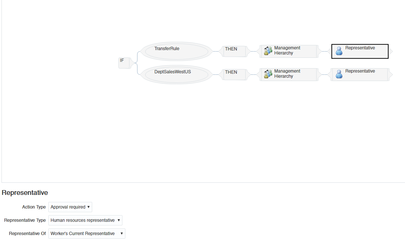Screen dimensions: 405x245
Task: Click the lower Representative node label
Action: [x=360, y=71]
